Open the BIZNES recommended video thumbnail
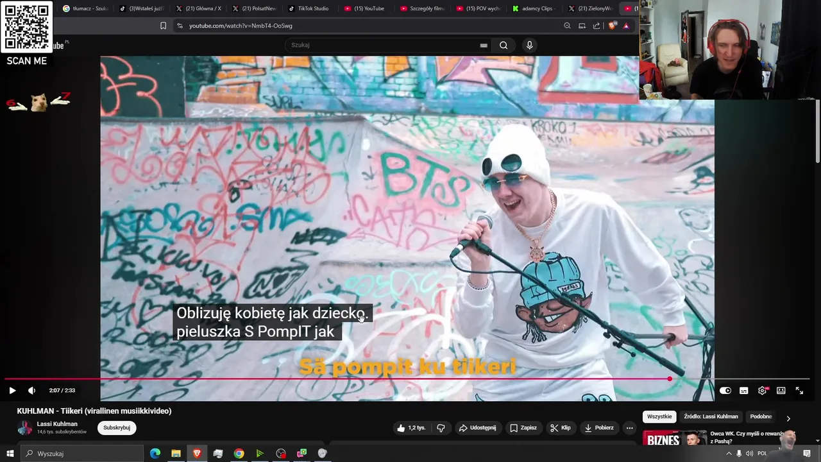The height and width of the screenshot is (462, 821). 675,438
